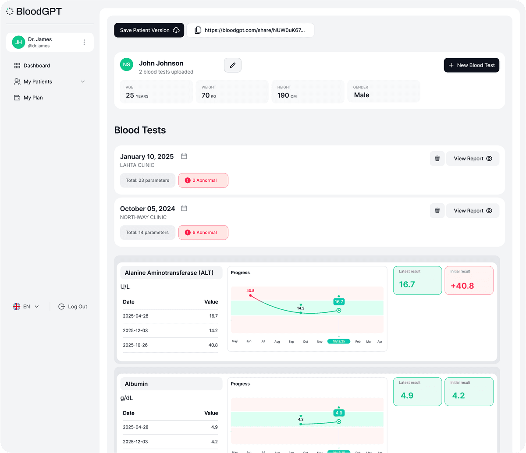The width and height of the screenshot is (526, 453).
Task: Expand the My Patients chevron
Action: (x=83, y=81)
